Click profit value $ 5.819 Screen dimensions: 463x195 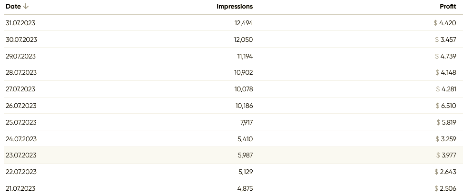point(446,122)
